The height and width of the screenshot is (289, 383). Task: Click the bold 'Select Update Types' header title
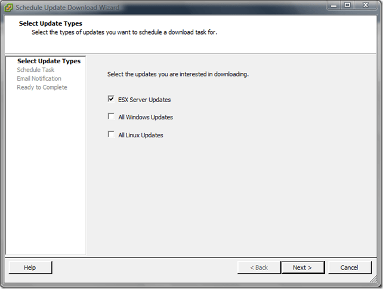coord(51,23)
